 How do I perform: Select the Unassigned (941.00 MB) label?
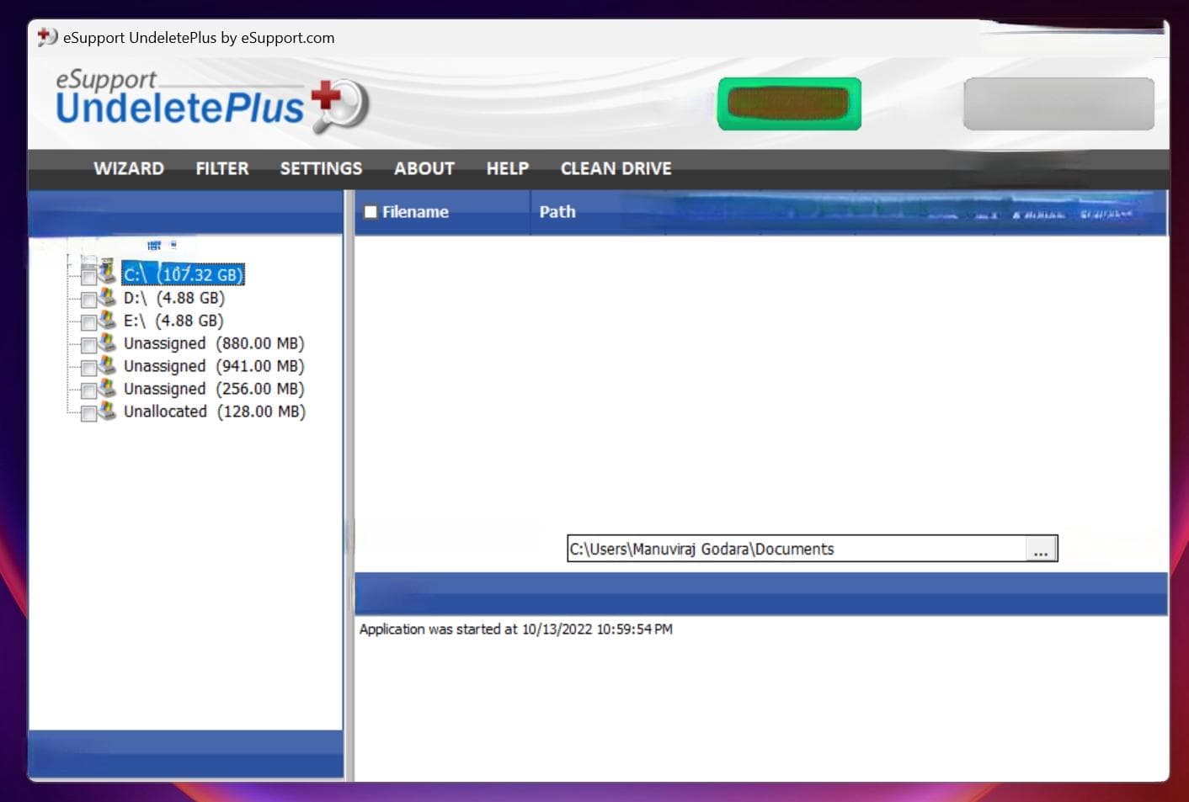point(214,366)
